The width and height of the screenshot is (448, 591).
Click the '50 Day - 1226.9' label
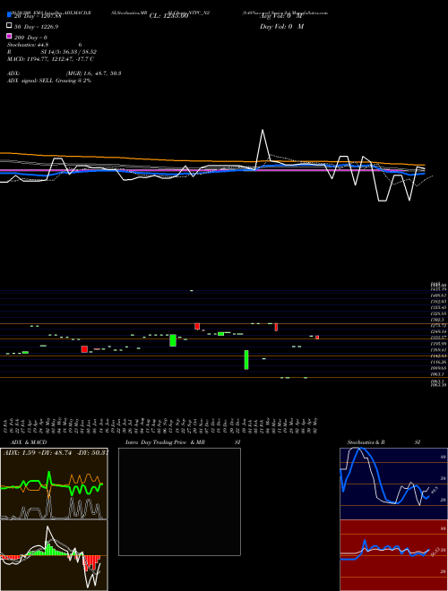[37, 27]
